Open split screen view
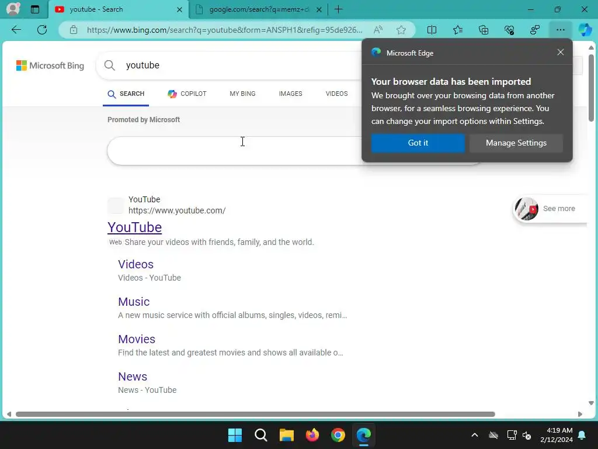Screen dimensions: 598x449 [x=432, y=30]
